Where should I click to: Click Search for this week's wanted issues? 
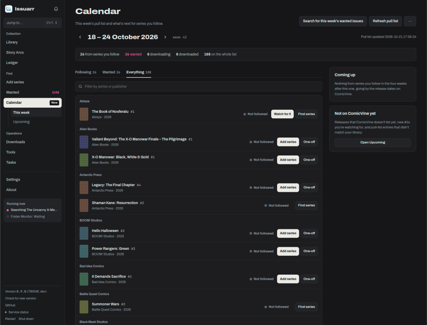pos(333,21)
